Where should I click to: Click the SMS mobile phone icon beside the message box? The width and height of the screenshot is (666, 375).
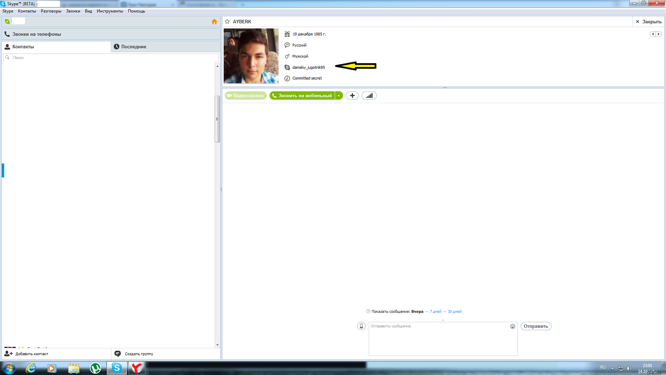pyautogui.click(x=361, y=326)
